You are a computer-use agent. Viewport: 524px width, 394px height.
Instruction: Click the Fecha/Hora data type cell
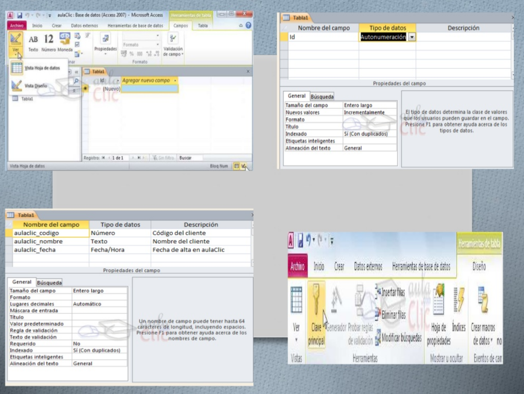120,250
